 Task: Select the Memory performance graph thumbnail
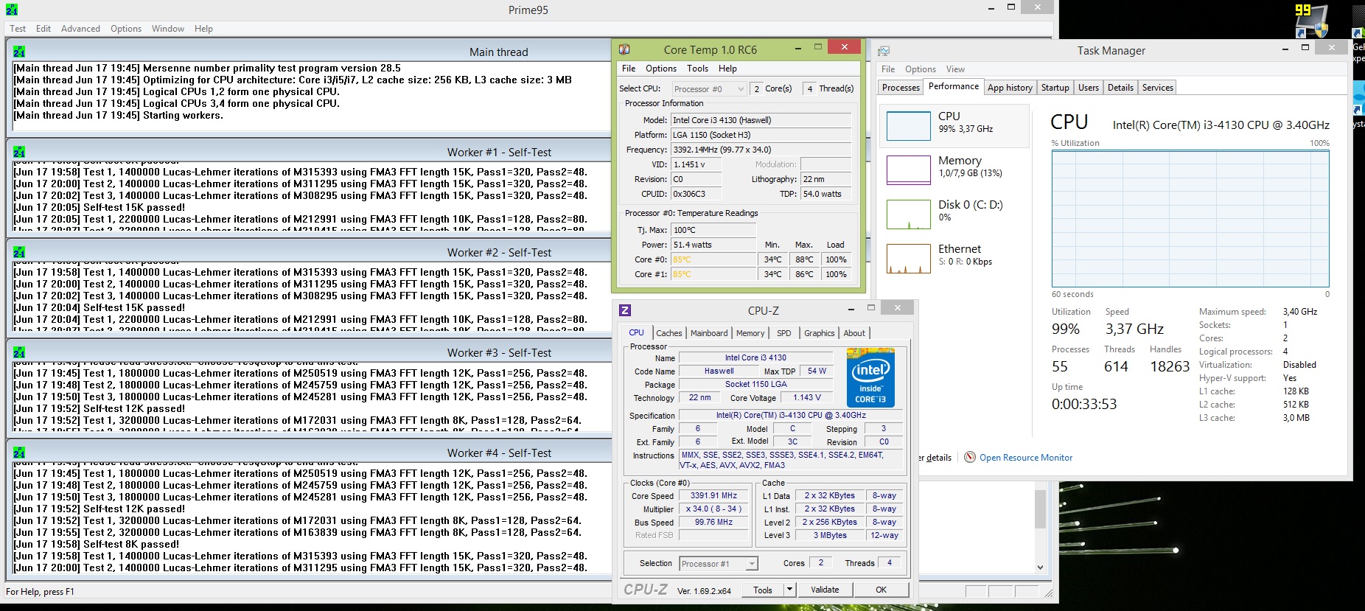click(x=908, y=170)
